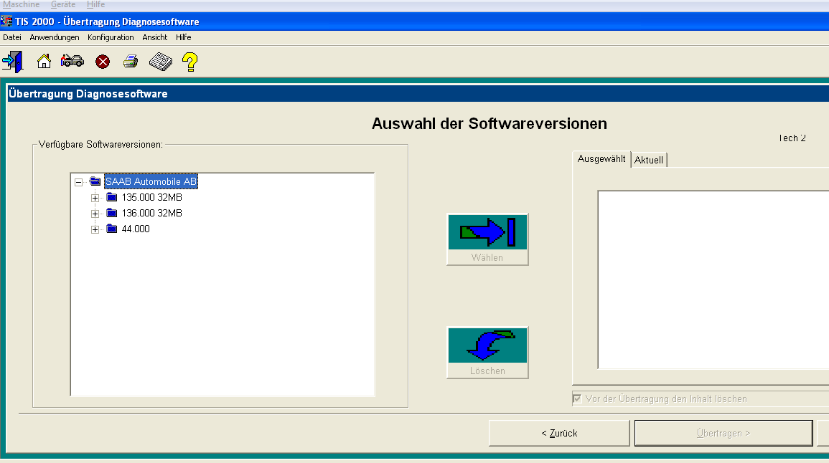The image size is (829, 463).
Task: Expand the 44.000 node
Action: point(95,229)
